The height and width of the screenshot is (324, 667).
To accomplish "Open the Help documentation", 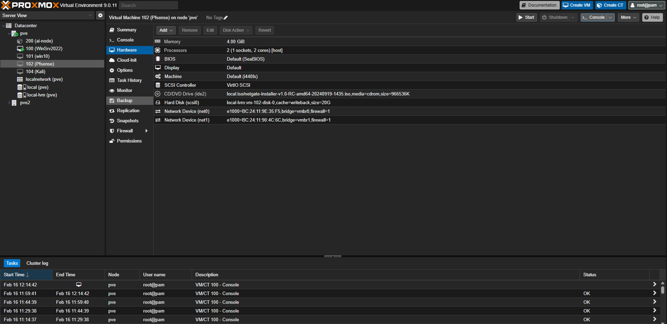I will pos(652,17).
